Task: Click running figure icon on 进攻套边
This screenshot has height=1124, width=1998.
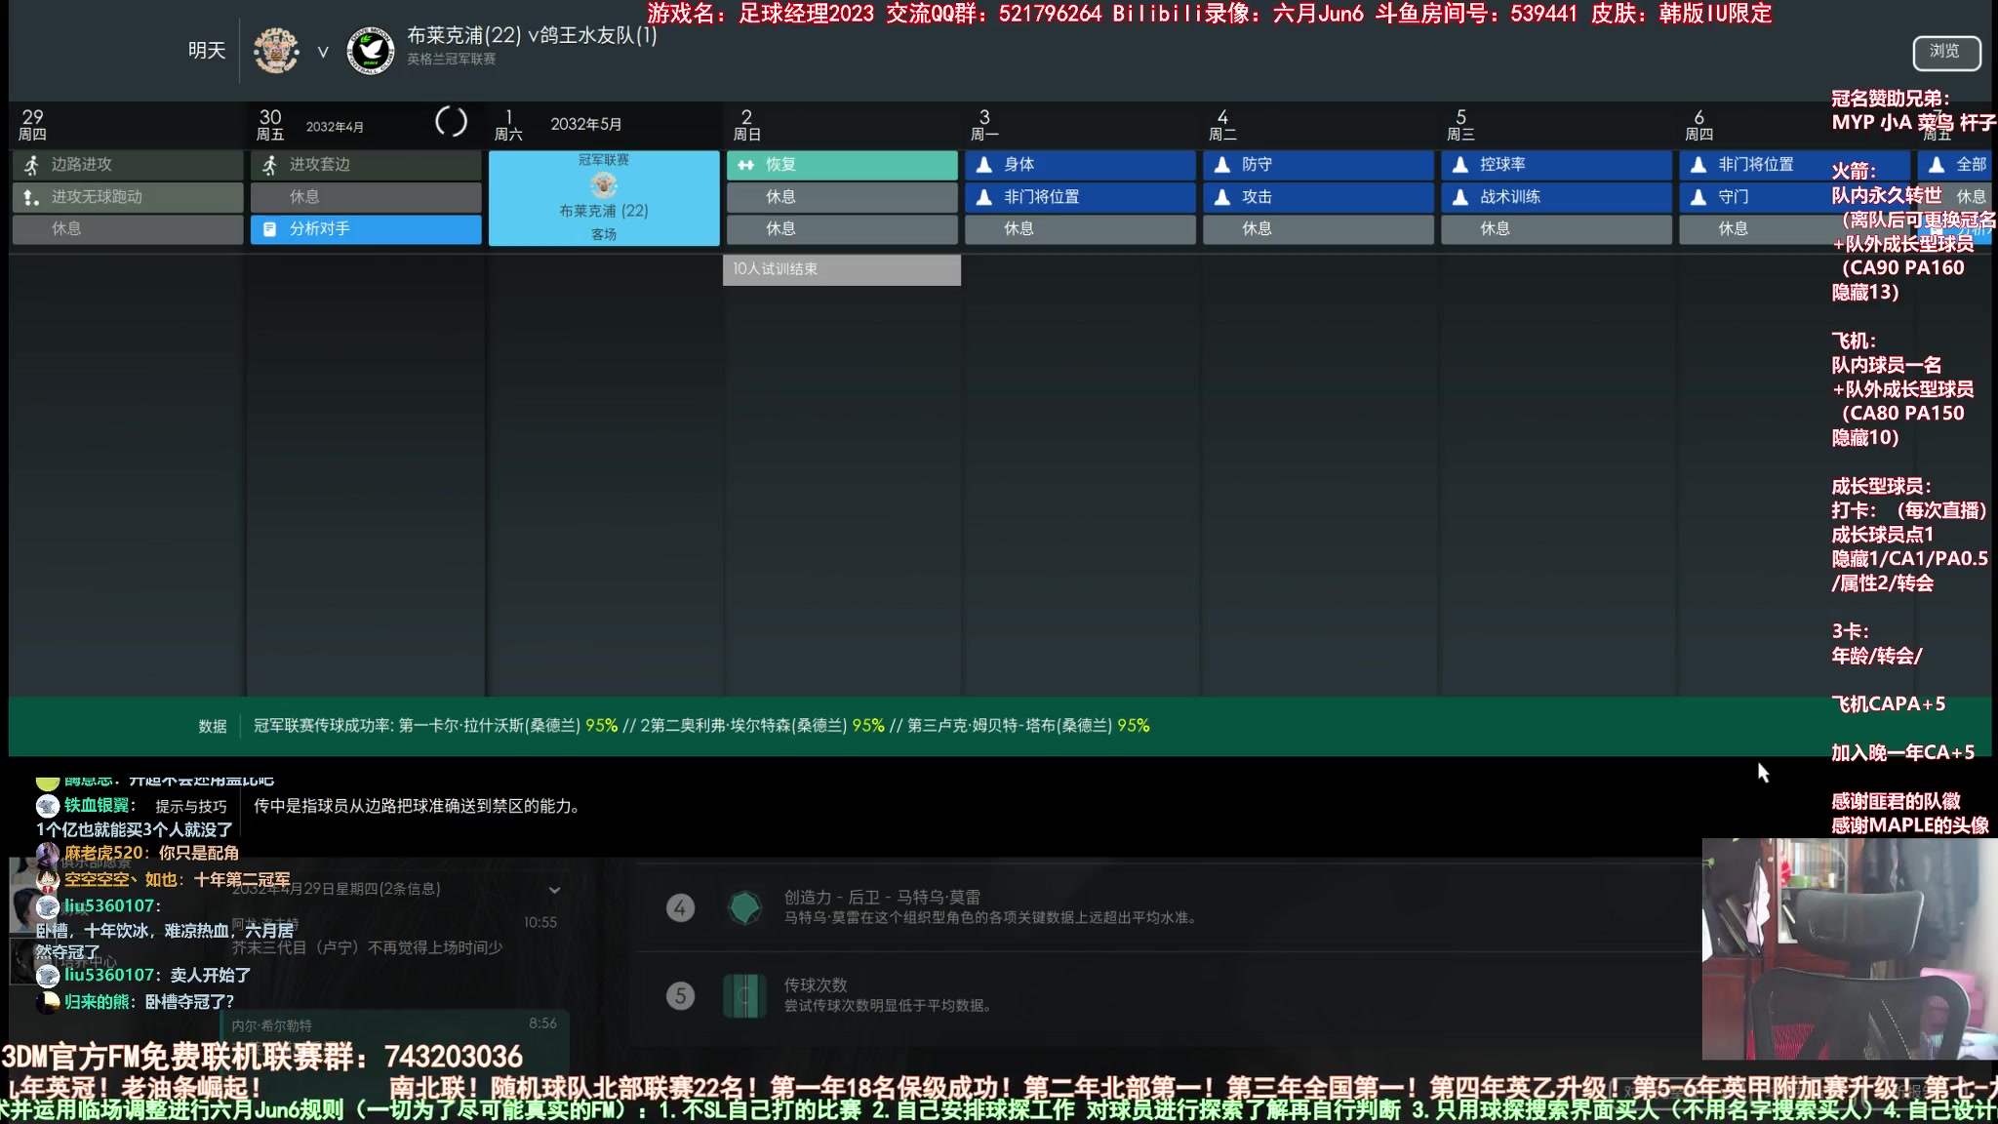Action: pyautogui.click(x=270, y=165)
